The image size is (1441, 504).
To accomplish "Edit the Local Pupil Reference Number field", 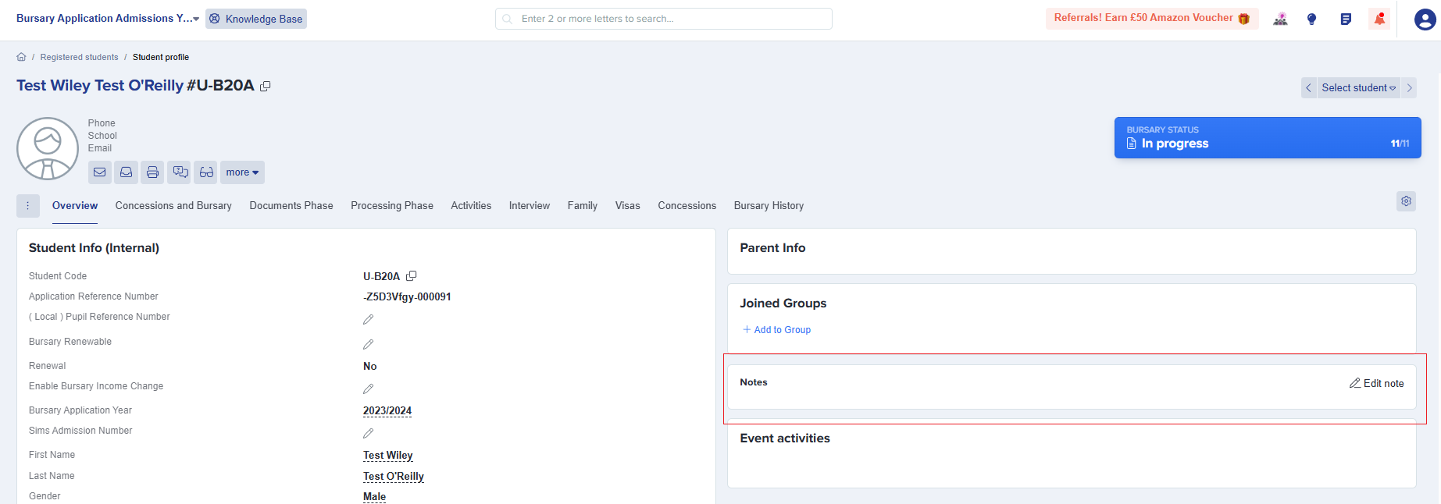I will pos(369,319).
